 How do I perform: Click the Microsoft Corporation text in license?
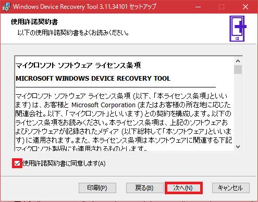103,105
